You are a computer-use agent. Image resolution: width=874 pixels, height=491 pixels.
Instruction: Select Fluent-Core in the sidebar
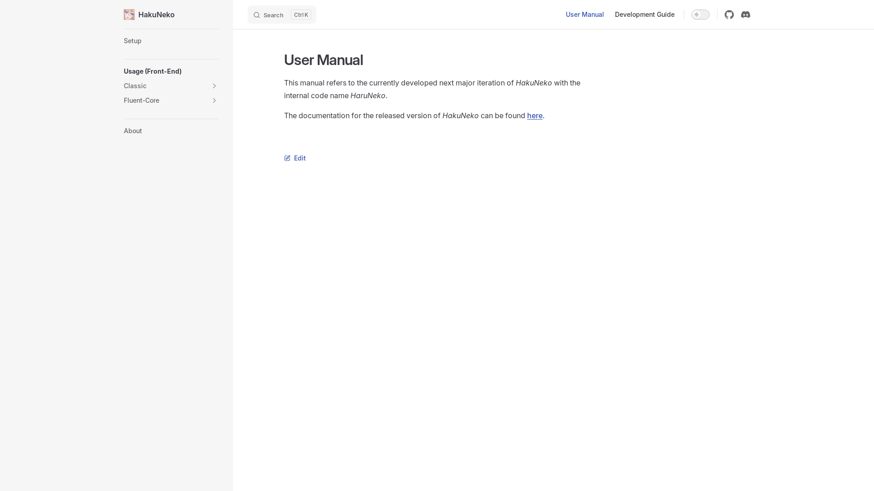pyautogui.click(x=142, y=100)
